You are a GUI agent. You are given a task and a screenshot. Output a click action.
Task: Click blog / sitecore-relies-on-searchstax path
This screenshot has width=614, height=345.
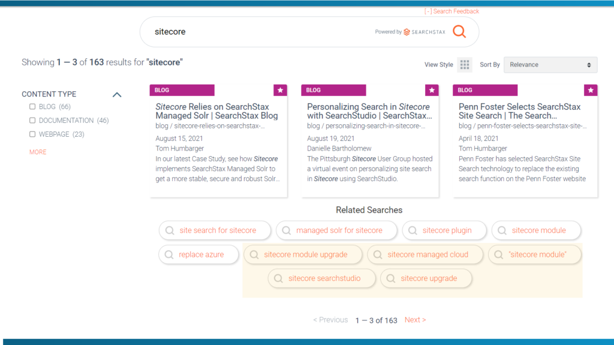pos(210,126)
